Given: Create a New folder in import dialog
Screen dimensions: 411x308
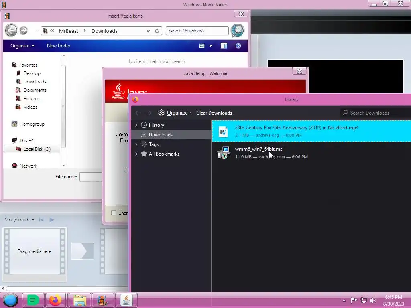Looking at the screenshot, I should [x=59, y=46].
